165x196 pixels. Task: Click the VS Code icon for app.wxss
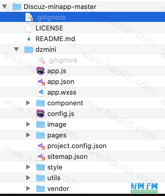click(41, 92)
